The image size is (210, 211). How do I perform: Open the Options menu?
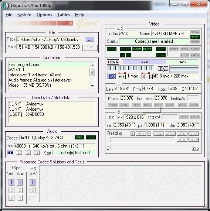(x=44, y=15)
